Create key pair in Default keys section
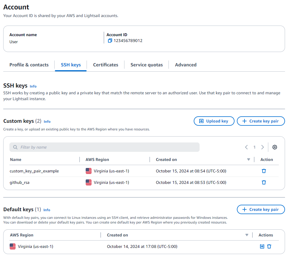 point(261,209)
